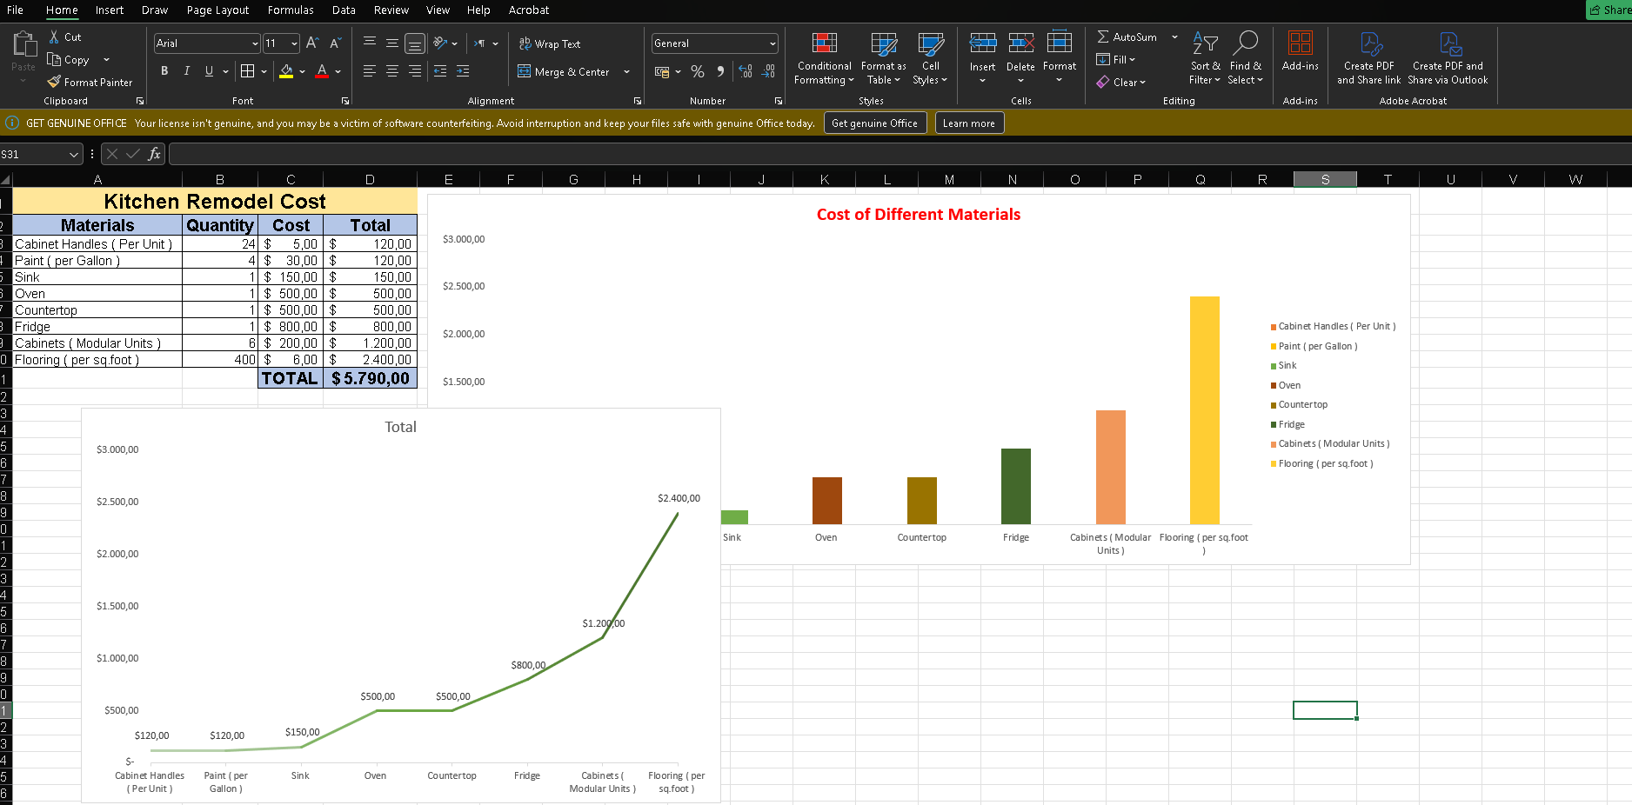This screenshot has height=805, width=1632.
Task: Apply Percent Style to selection
Action: point(698,71)
